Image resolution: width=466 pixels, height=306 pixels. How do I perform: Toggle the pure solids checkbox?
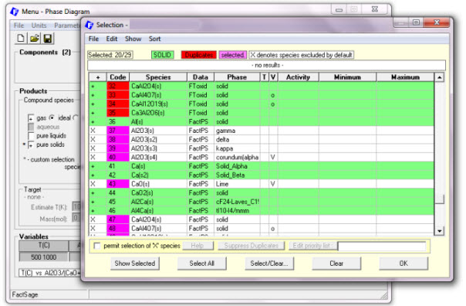(x=31, y=145)
